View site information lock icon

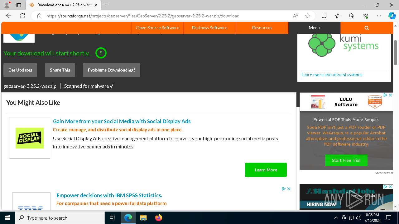click(39, 16)
